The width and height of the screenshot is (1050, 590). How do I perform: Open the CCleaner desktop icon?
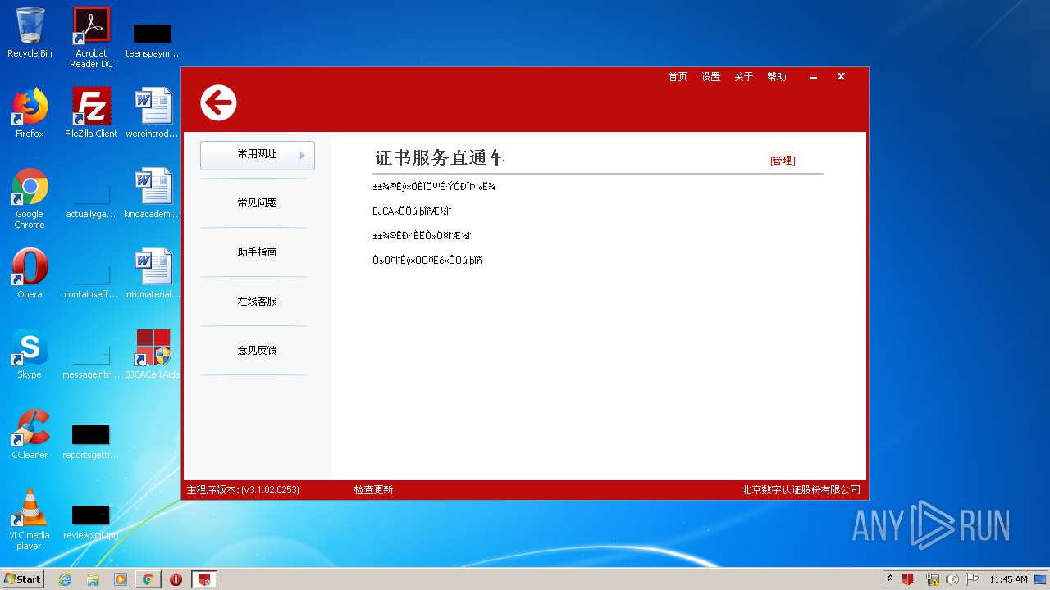pyautogui.click(x=30, y=434)
